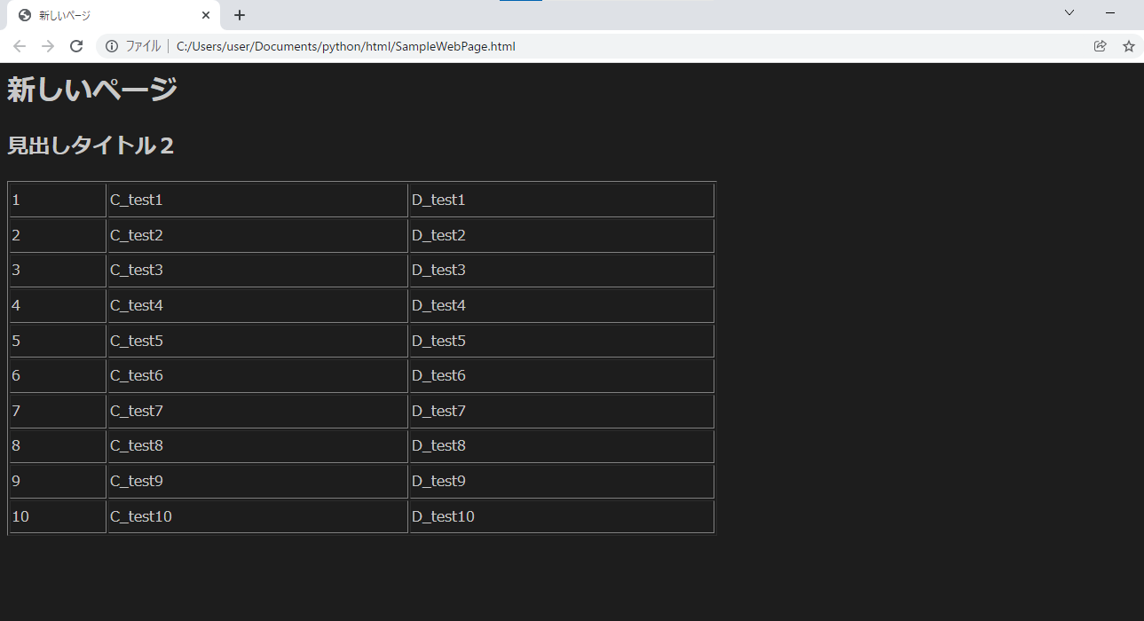The width and height of the screenshot is (1144, 621).
Task: Click table cell C_test4
Action: 257,305
